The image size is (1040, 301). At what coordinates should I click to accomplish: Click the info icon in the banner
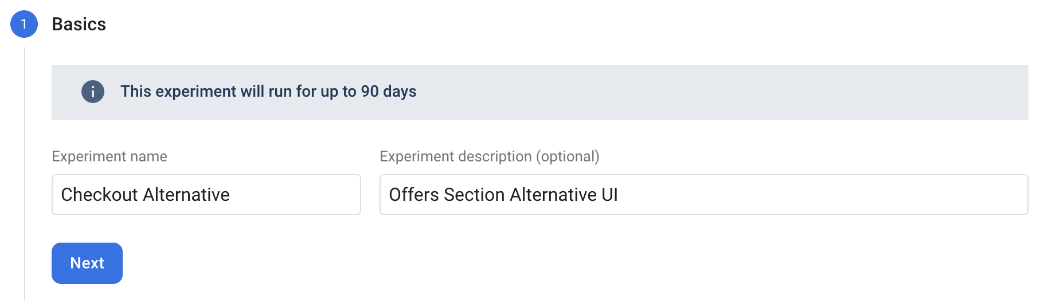click(93, 92)
